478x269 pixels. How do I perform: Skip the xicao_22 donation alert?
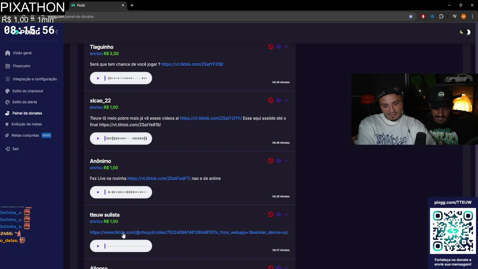coord(286,101)
